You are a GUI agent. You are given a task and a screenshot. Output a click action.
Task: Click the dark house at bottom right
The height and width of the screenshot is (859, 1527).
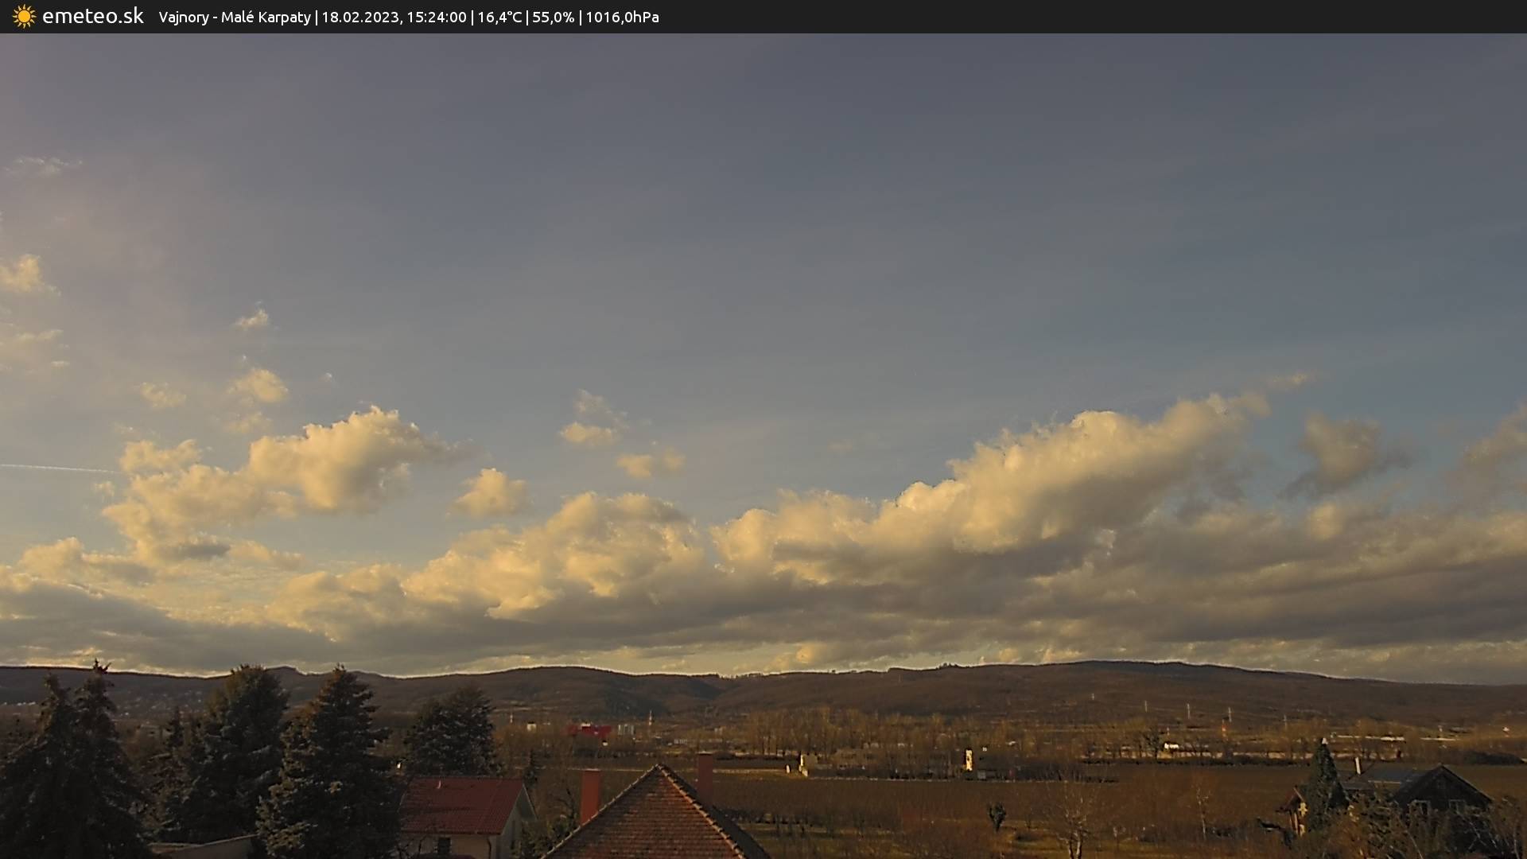(x=1440, y=790)
